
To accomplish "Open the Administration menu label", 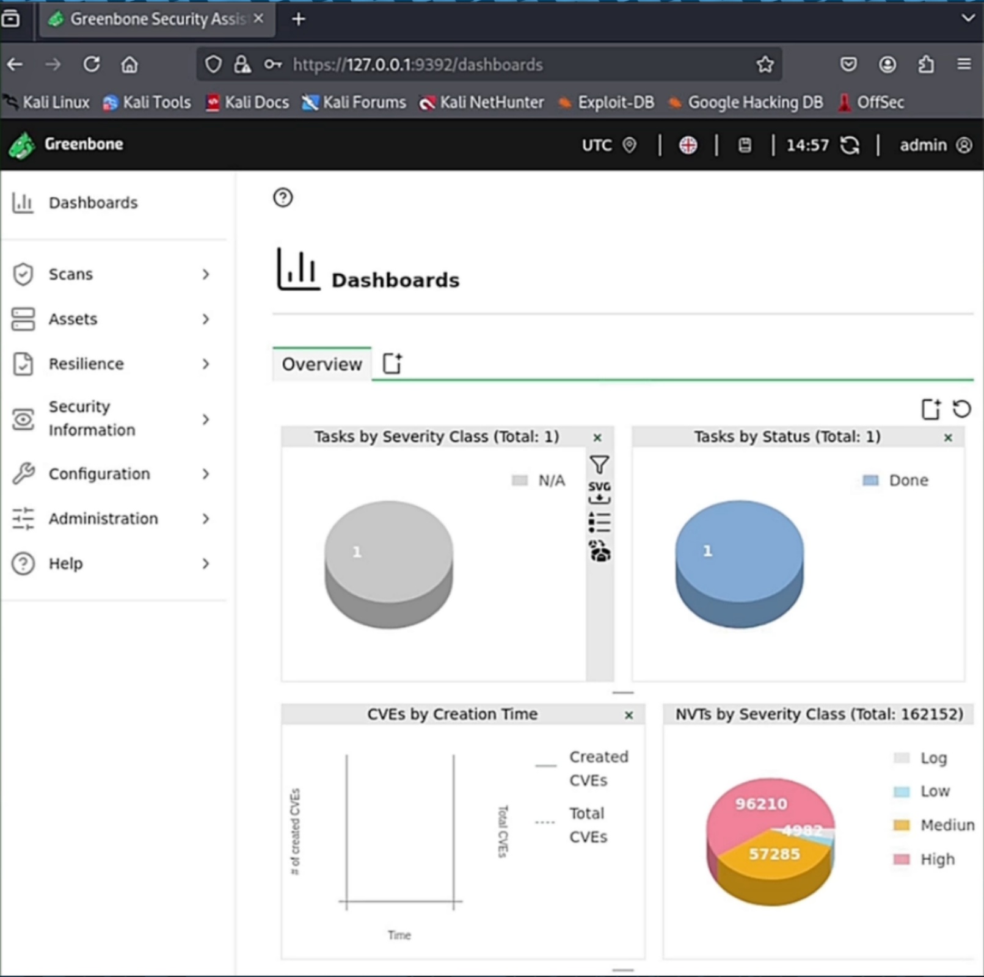I will pos(103,518).
